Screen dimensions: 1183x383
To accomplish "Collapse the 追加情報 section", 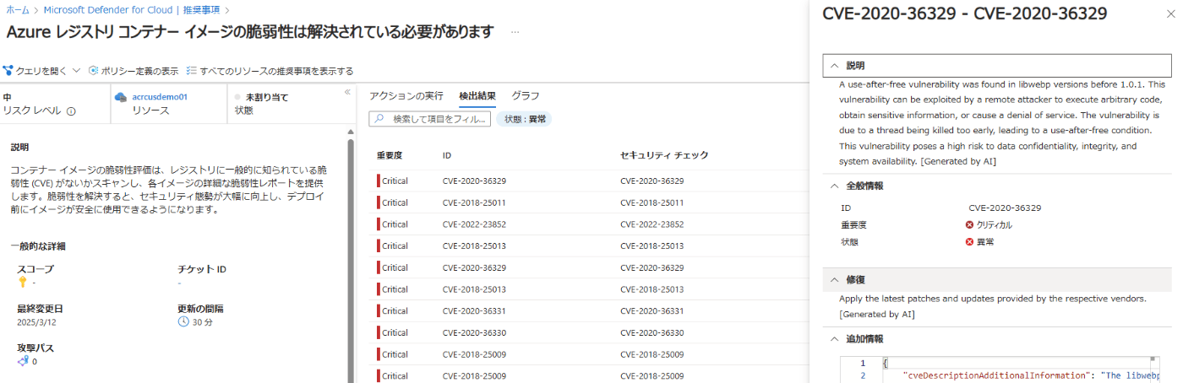I will coord(834,338).
